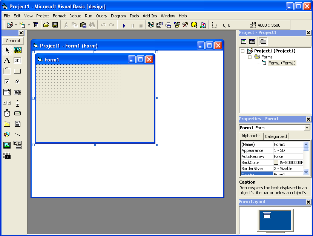The height and width of the screenshot is (236, 313).
Task: Select the Timer stopwatch tool
Action: point(7,113)
